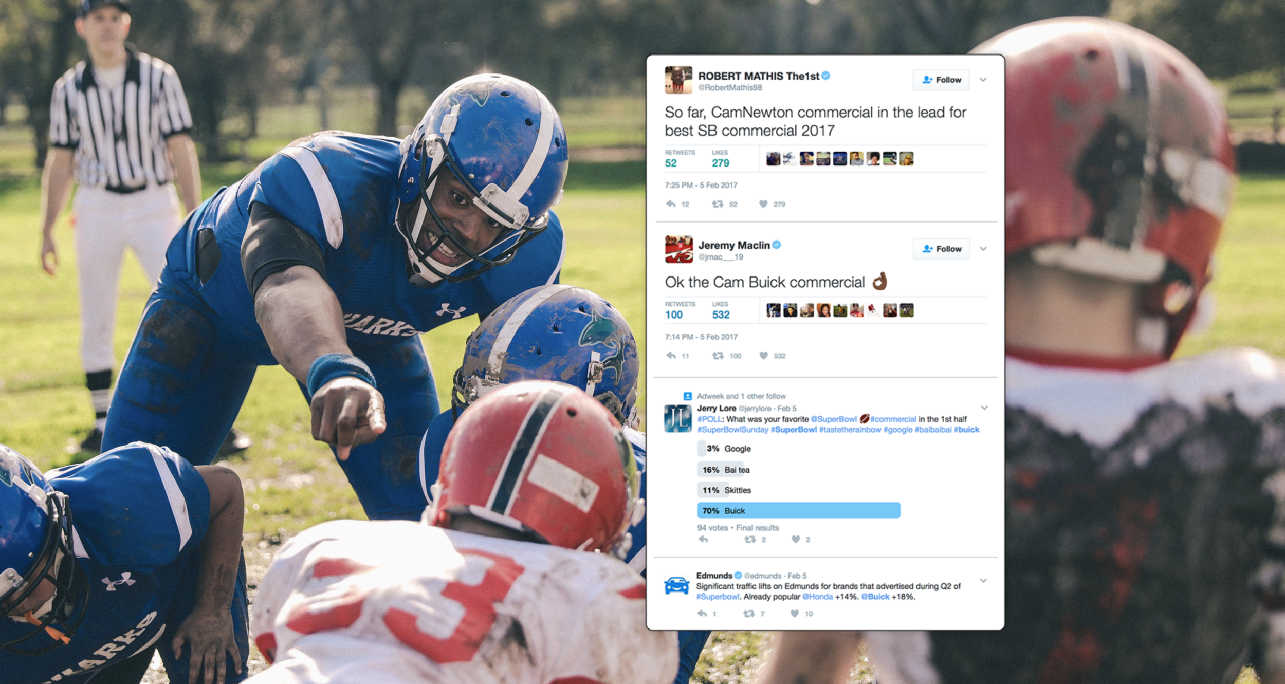This screenshot has height=684, width=1285.
Task: Select 11% Skittles poll result
Action: tap(725, 490)
